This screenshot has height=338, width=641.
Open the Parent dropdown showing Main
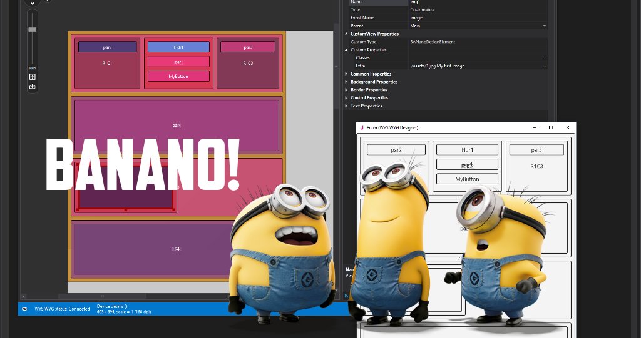tap(544, 26)
